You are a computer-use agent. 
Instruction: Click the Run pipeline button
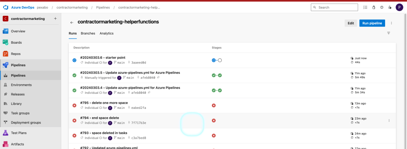tap(372, 23)
